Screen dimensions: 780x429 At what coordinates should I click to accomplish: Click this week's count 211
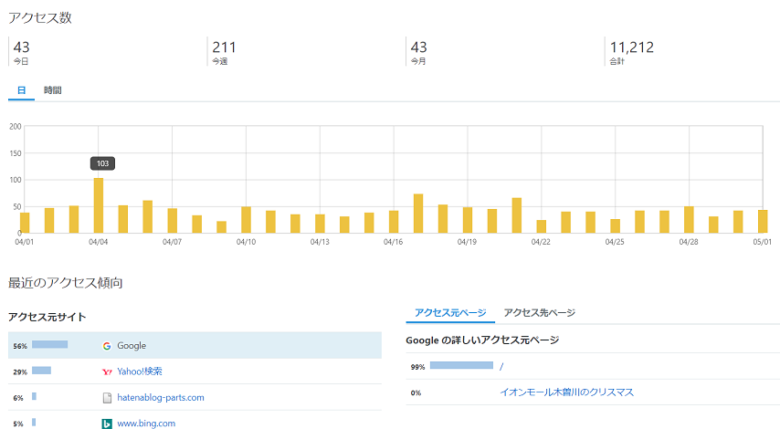(x=224, y=47)
